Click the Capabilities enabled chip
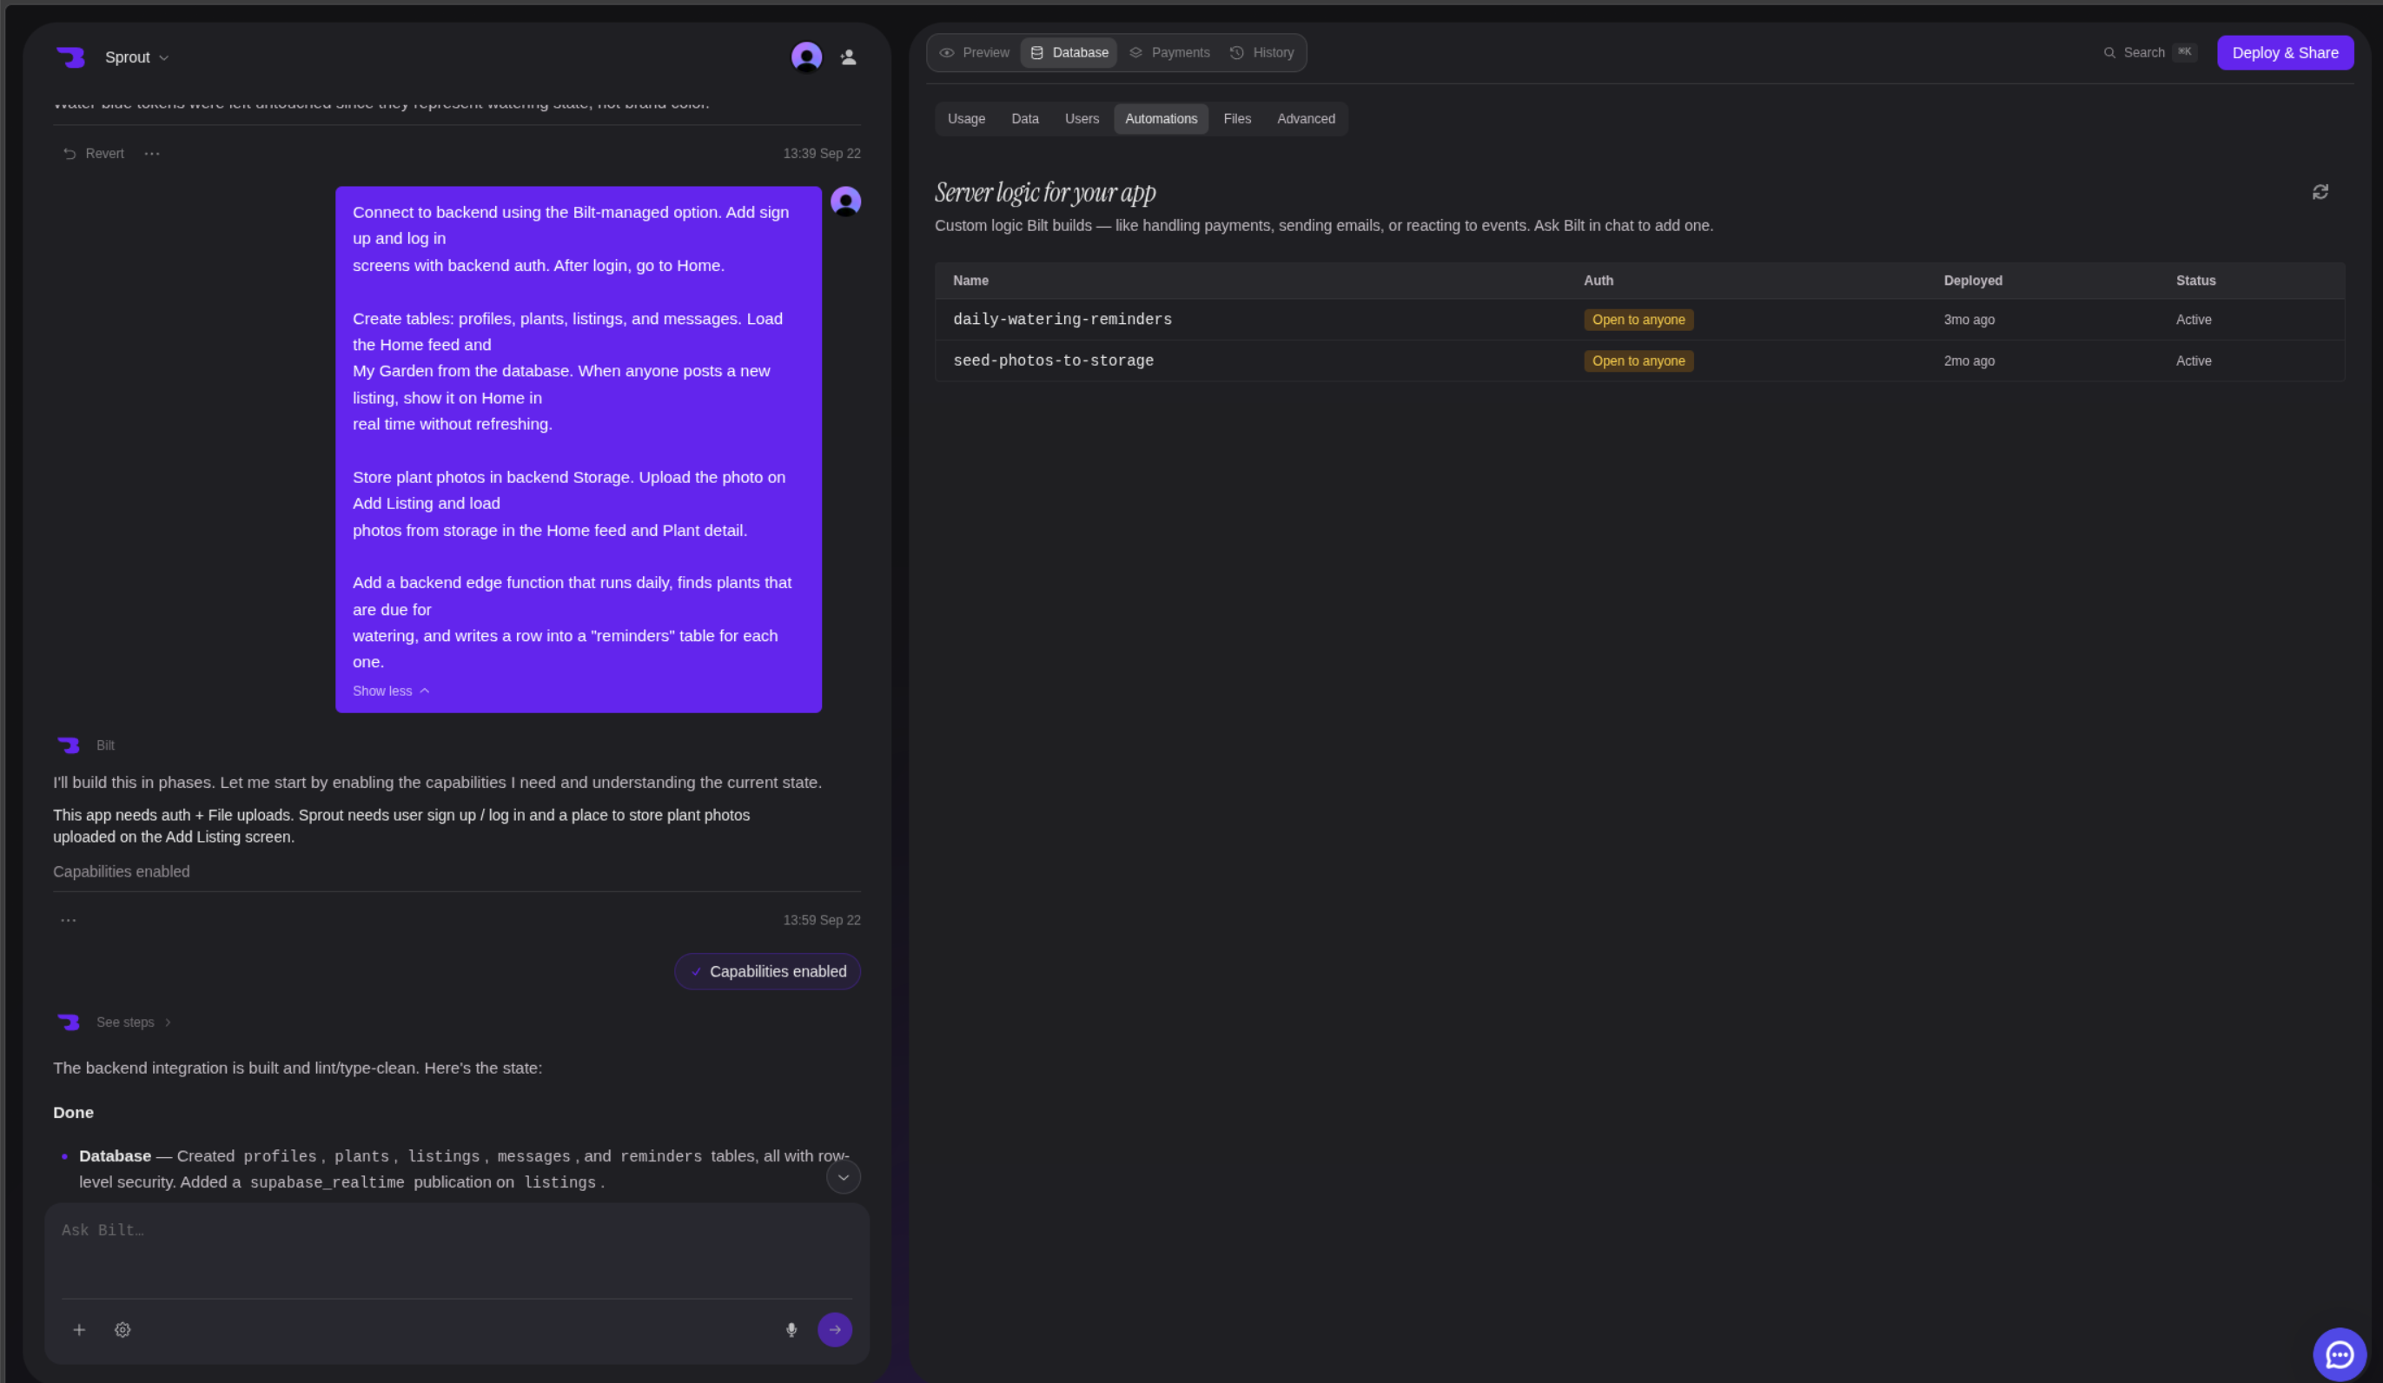2383x1383 pixels. 768,972
